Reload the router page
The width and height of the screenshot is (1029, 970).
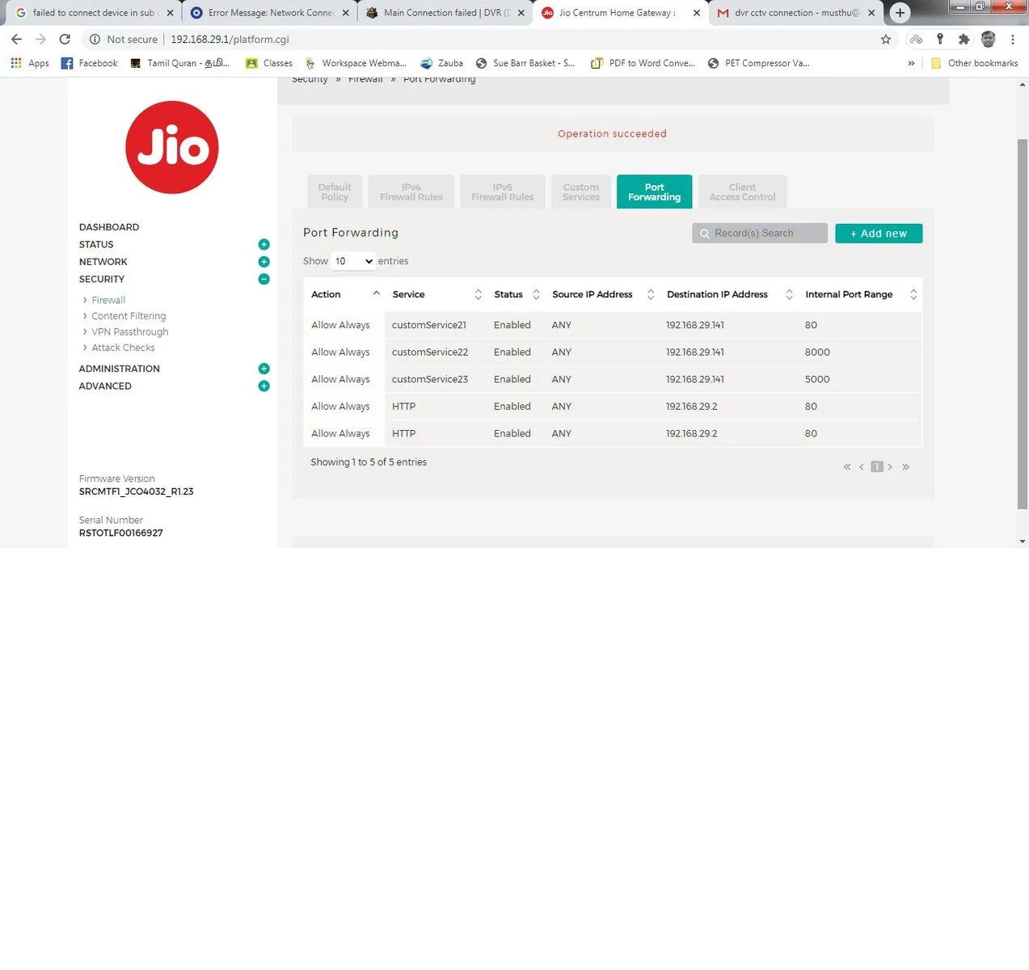tap(65, 40)
